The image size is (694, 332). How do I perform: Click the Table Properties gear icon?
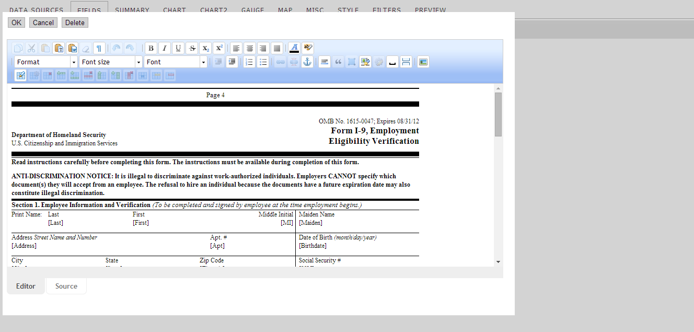34,75
